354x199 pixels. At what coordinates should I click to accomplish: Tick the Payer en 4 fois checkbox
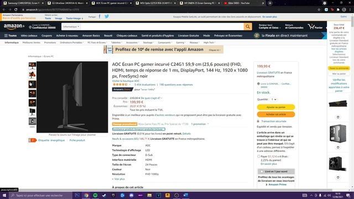(x=258, y=156)
